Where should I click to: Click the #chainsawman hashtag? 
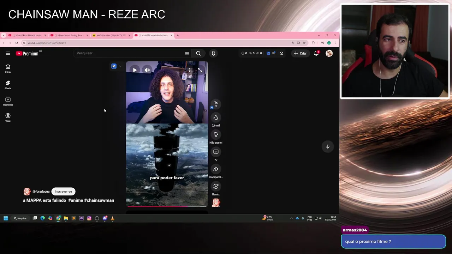(99, 200)
